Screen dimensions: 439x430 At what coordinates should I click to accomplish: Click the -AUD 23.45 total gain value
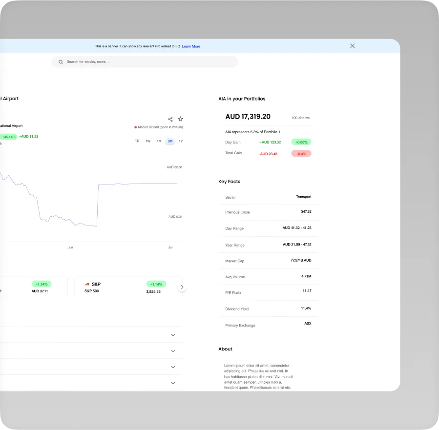[268, 154]
